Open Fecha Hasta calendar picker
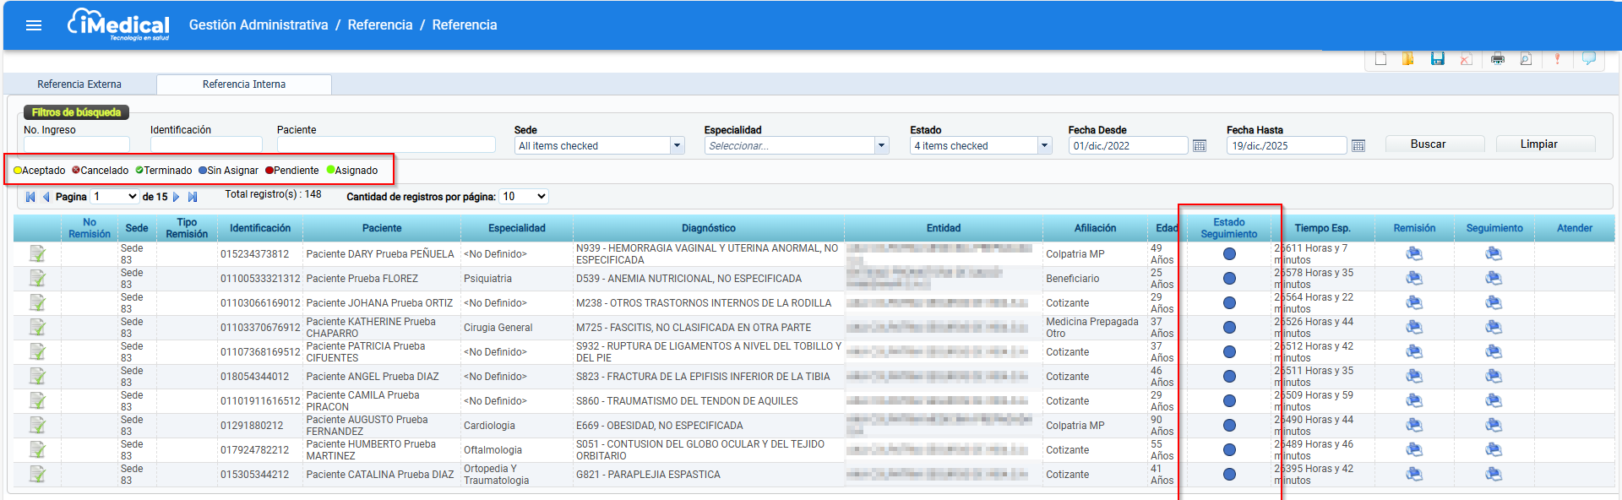The height and width of the screenshot is (500, 1622). point(1358,146)
